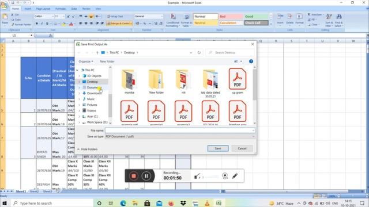Collapse the This PC tree node
The width and height of the screenshot is (369, 207).
coord(77,70)
